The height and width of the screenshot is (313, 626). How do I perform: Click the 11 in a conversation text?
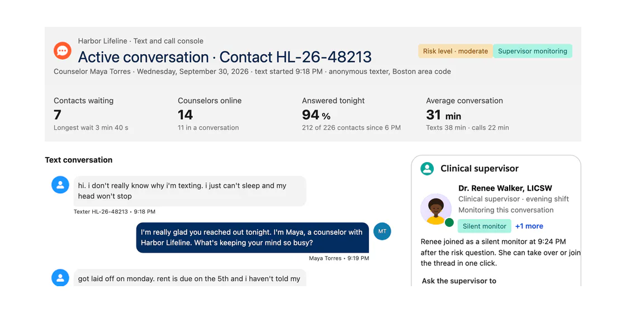(x=208, y=128)
